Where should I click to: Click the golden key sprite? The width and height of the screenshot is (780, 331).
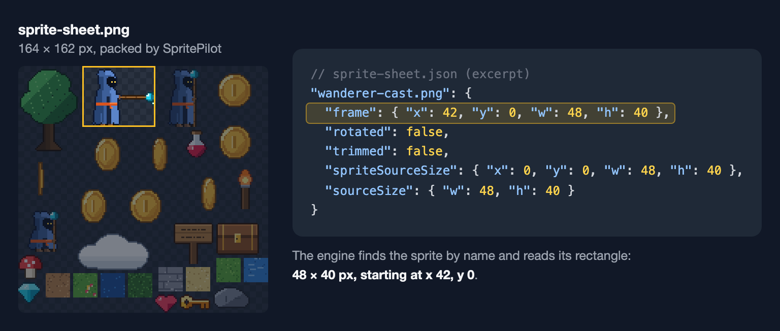pos(195,303)
